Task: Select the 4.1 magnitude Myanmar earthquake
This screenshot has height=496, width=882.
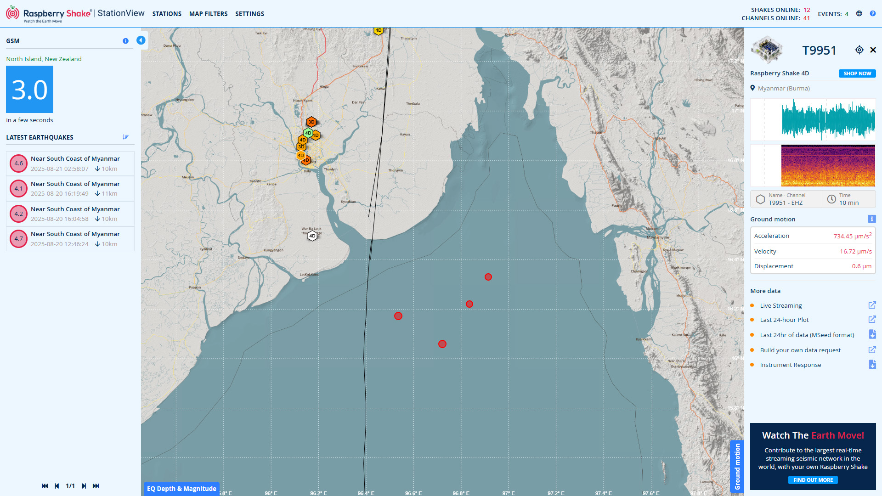Action: 70,188
